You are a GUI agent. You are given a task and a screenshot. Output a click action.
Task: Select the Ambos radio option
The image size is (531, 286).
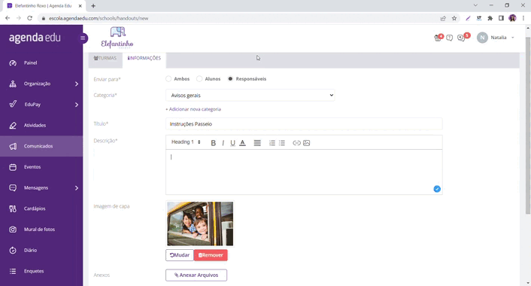(168, 79)
